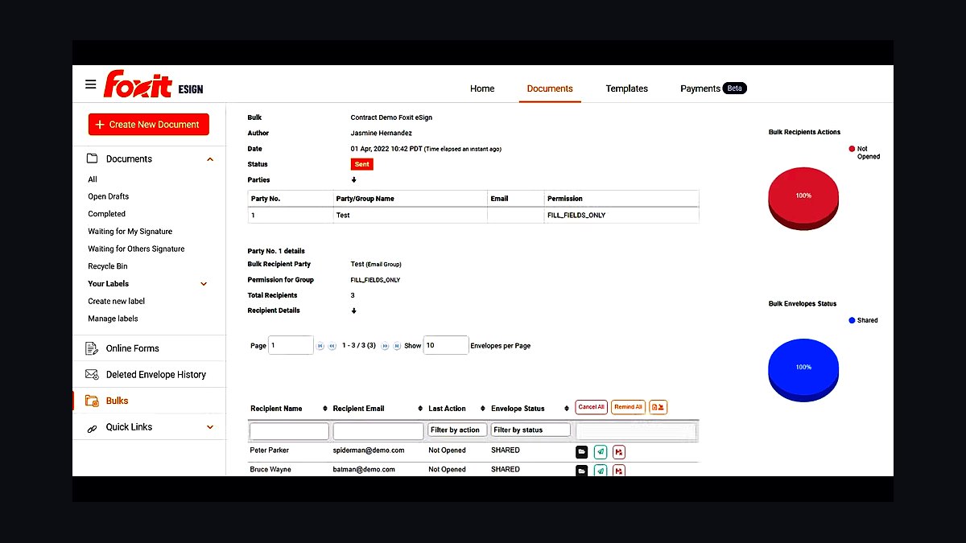
Task: Go to last page of envelopes
Action: (396, 346)
